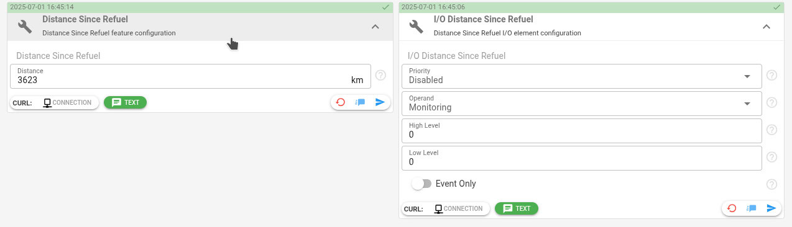Collapse the I/O Distance Since Refuel panel
This screenshot has height=227, width=792.
point(767,27)
